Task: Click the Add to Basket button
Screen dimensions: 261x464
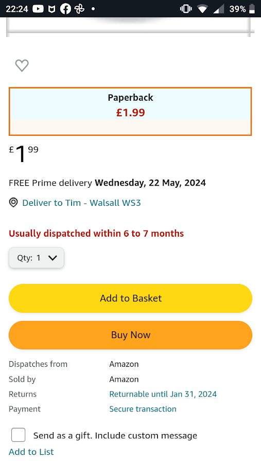Action: [x=130, y=298]
